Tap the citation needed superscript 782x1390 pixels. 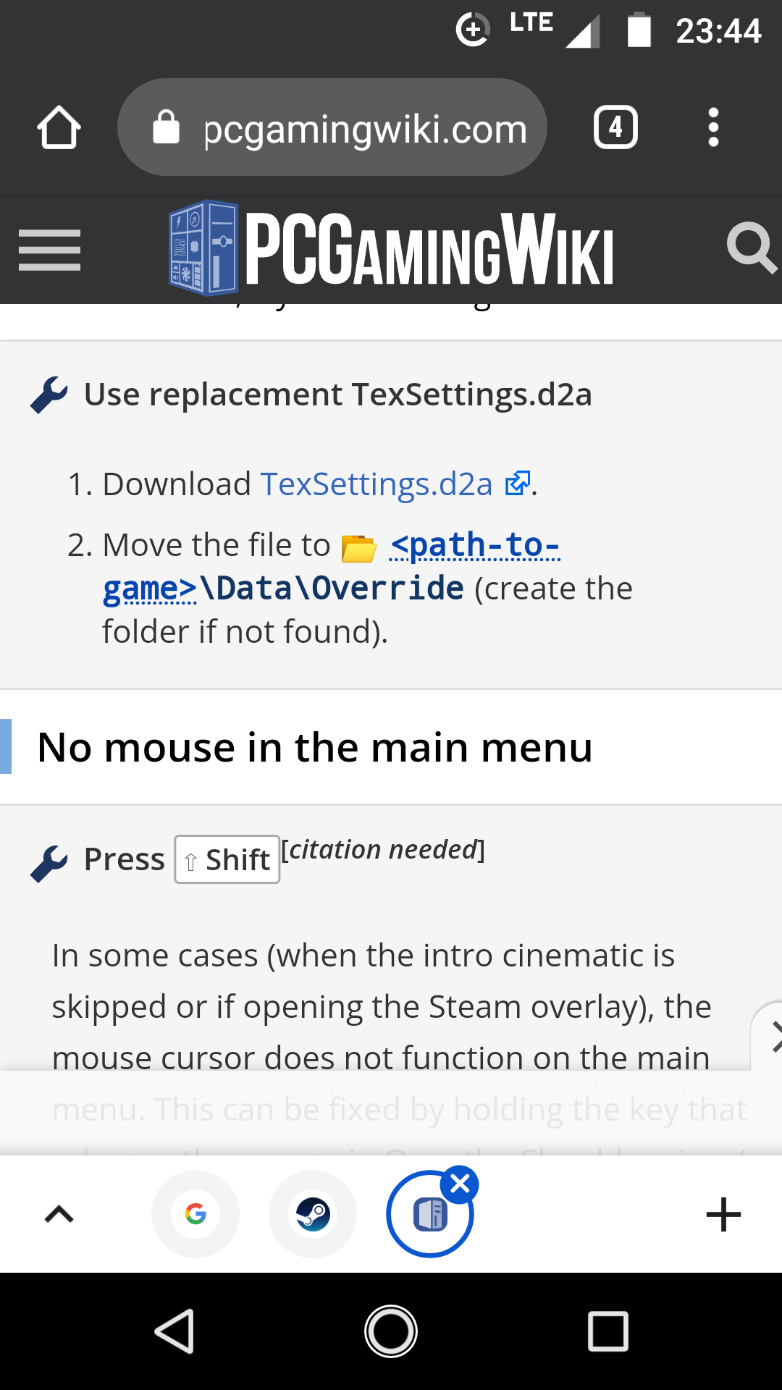tap(383, 849)
